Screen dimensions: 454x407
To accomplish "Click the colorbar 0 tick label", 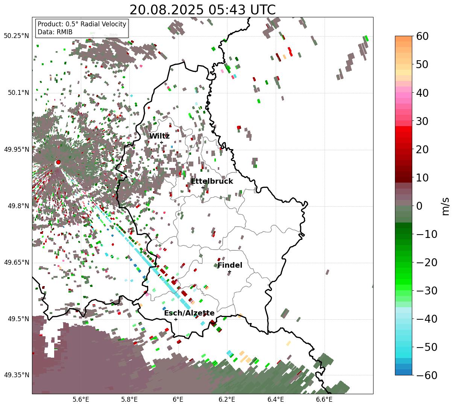I will [419, 206].
